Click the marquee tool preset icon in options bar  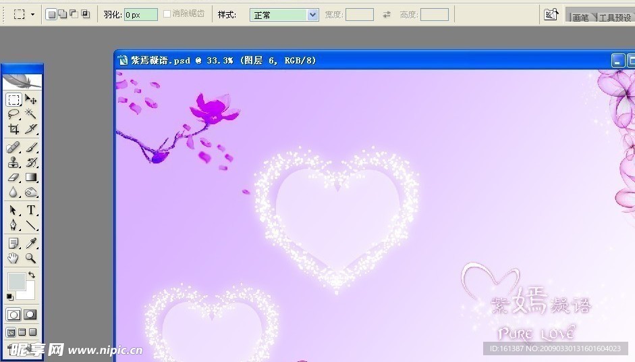pyautogui.click(x=19, y=15)
